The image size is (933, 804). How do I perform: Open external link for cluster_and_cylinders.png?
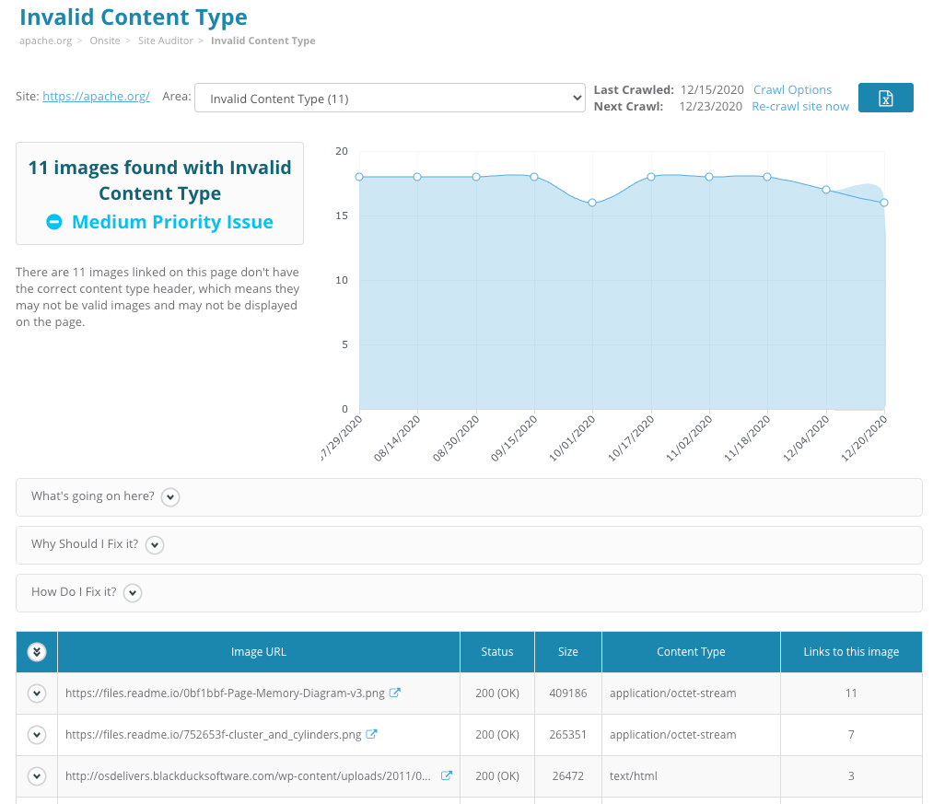pos(372,734)
